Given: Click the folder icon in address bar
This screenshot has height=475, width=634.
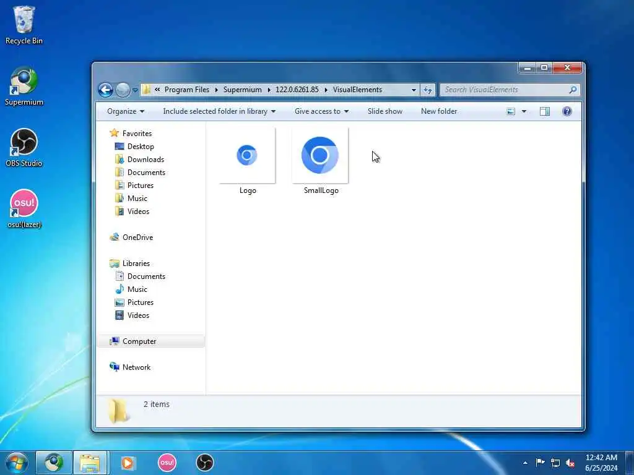Looking at the screenshot, I should [147, 90].
